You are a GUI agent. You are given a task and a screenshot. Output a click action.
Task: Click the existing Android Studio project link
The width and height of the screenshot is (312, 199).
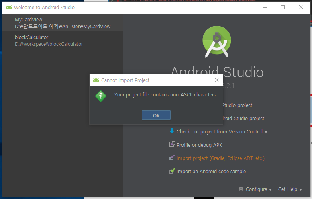(244, 119)
